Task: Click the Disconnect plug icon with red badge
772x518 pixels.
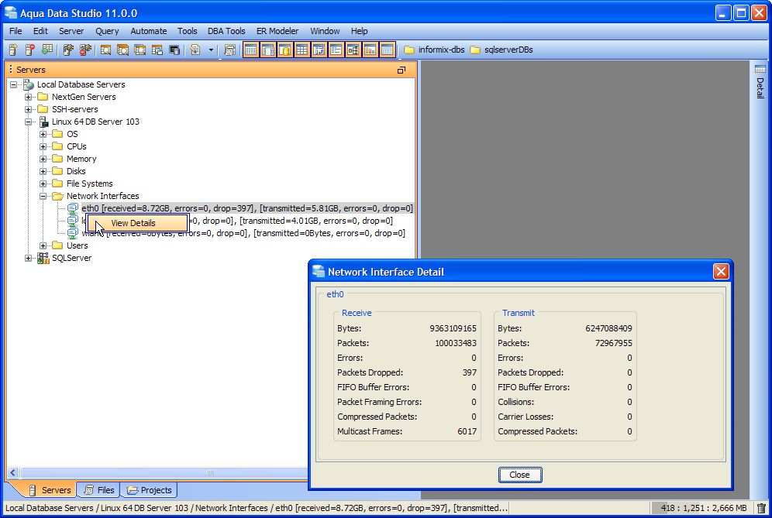Action: point(86,50)
